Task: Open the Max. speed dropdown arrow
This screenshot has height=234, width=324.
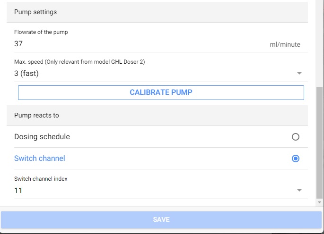Action: (x=299, y=73)
